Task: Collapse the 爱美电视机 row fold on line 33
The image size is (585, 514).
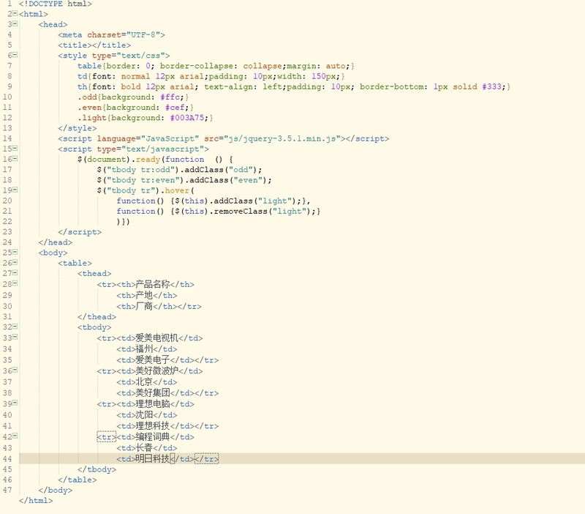Action: tap(15, 337)
